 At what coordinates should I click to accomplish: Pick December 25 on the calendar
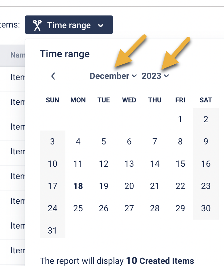click(78, 208)
